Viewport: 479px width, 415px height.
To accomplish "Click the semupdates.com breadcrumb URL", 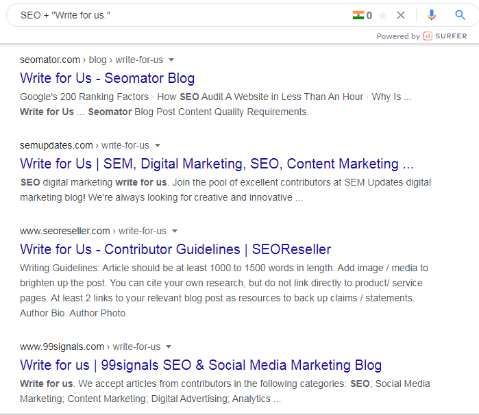I will coord(56,145).
